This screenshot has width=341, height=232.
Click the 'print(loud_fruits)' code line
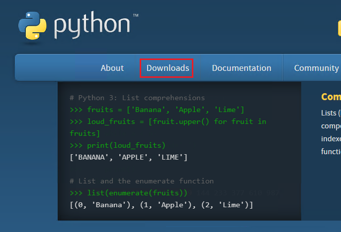tap(117, 145)
